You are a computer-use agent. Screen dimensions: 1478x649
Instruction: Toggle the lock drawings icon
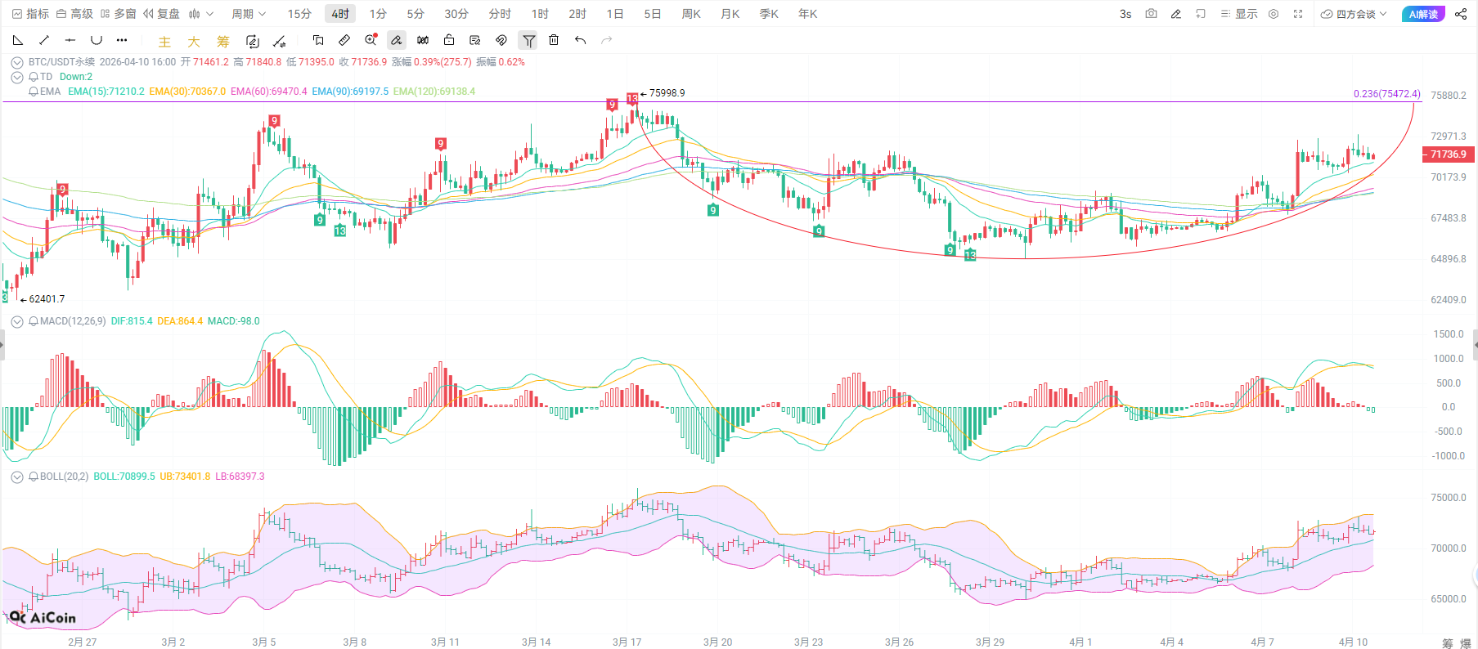coord(449,40)
